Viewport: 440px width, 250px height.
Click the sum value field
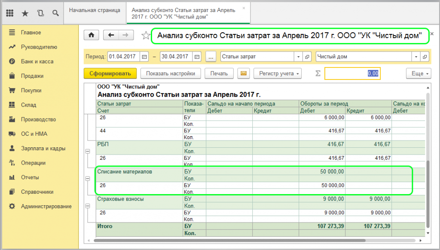352,73
